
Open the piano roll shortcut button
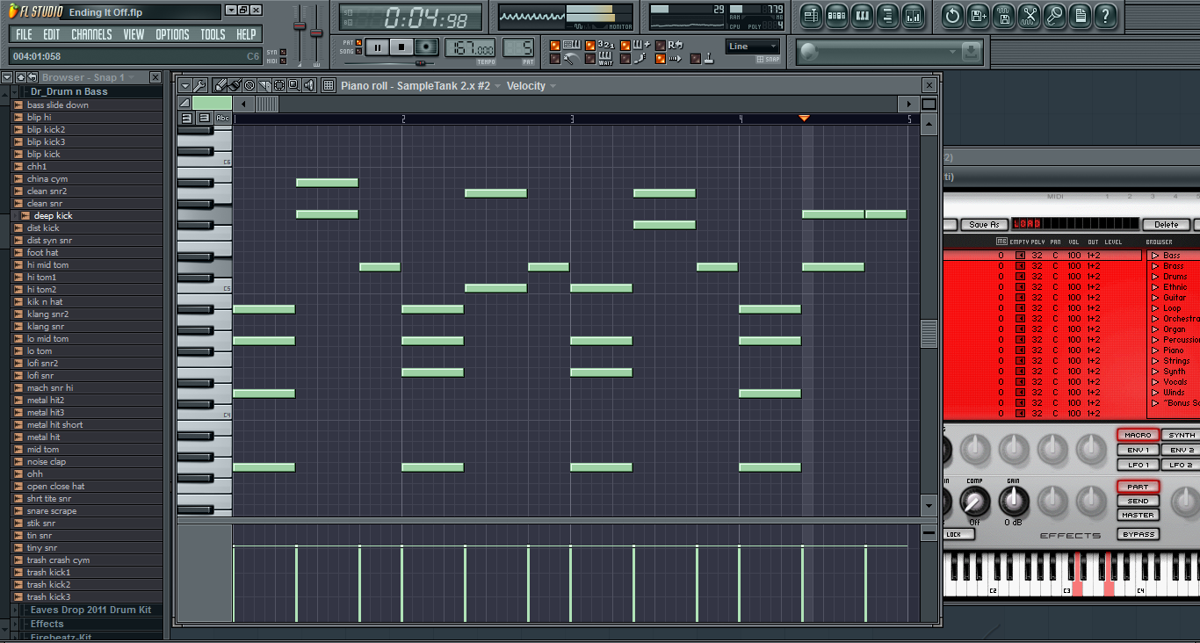click(x=862, y=15)
